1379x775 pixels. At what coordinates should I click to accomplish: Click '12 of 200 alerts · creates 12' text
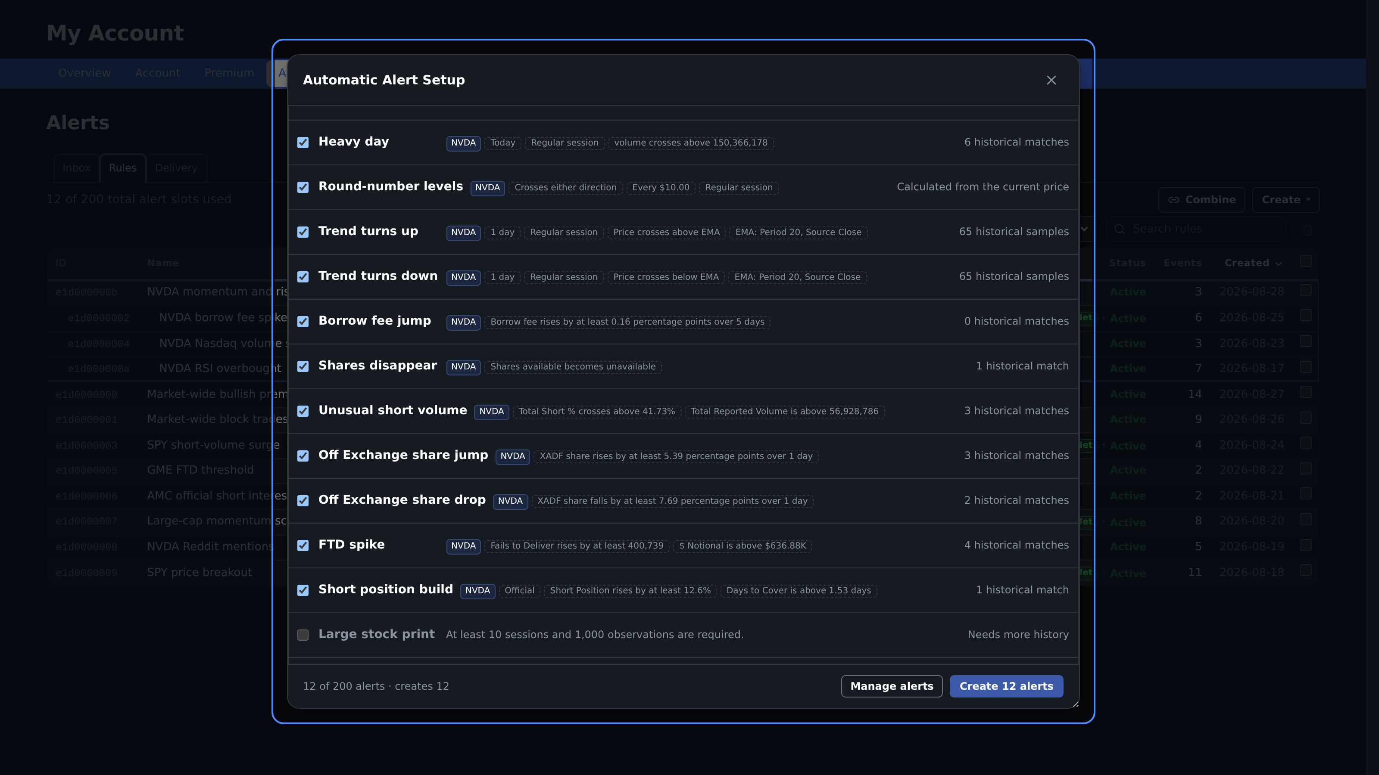[376, 686]
